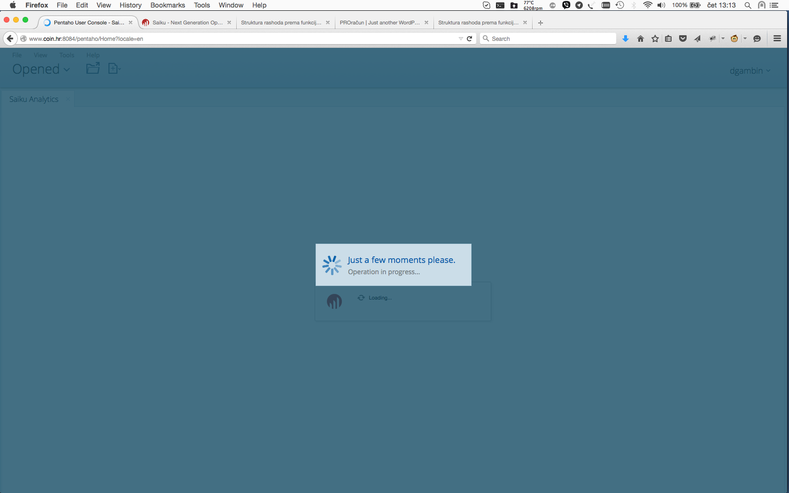Image resolution: width=789 pixels, height=493 pixels.
Task: Click the Wi-Fi status icon
Action: pyautogui.click(x=648, y=5)
